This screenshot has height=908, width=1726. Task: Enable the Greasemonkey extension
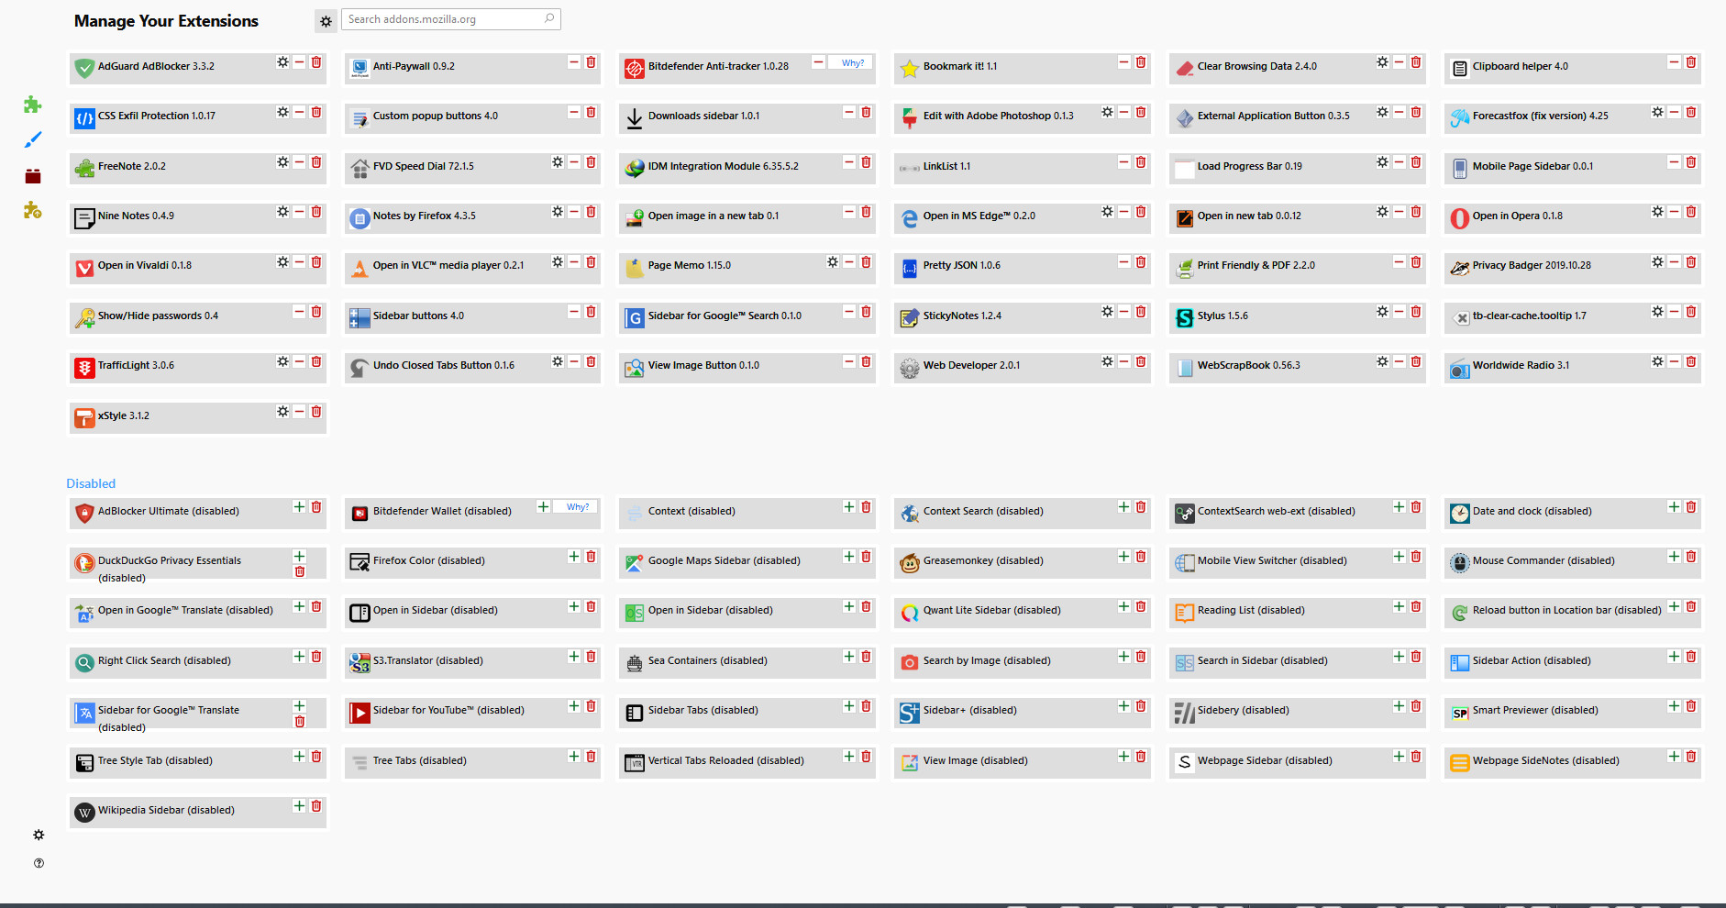click(x=1123, y=557)
